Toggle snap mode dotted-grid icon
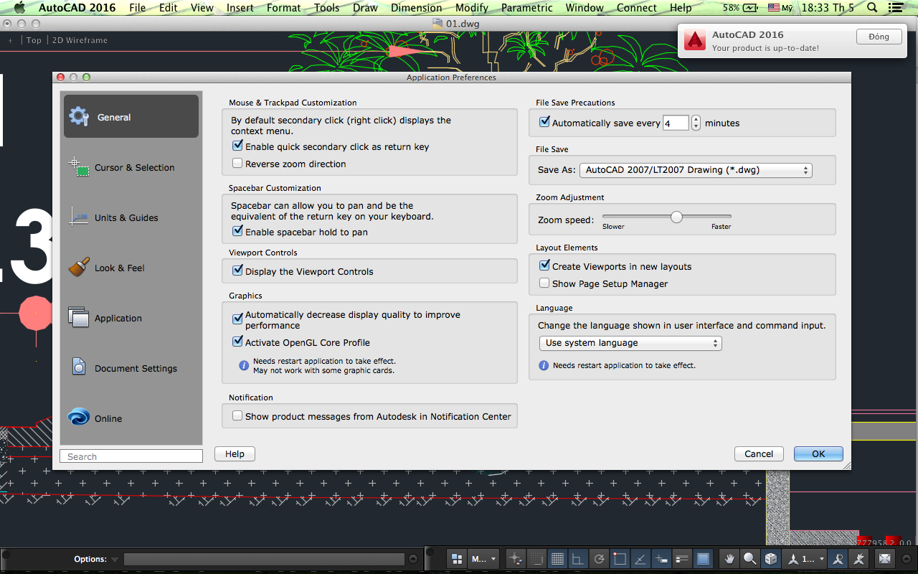 pos(536,558)
